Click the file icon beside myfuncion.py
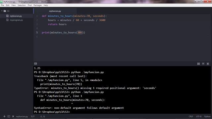 pos(7,16)
